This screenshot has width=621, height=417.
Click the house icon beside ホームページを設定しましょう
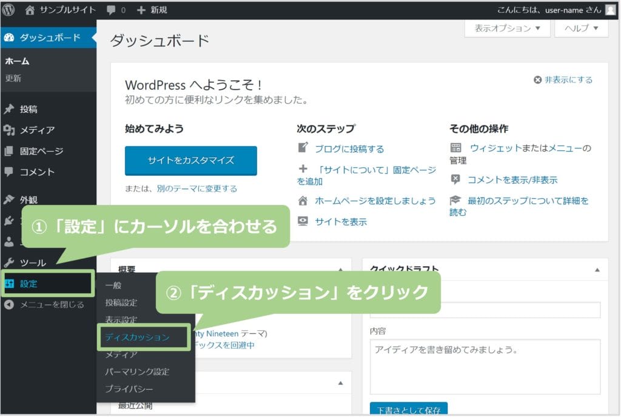(x=303, y=201)
